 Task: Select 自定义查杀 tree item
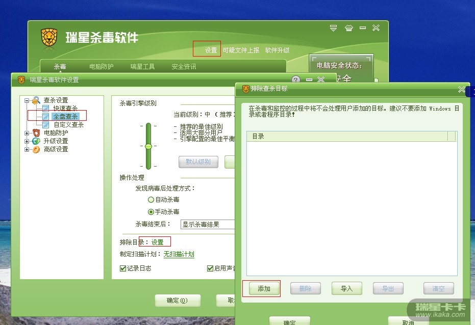click(68, 125)
